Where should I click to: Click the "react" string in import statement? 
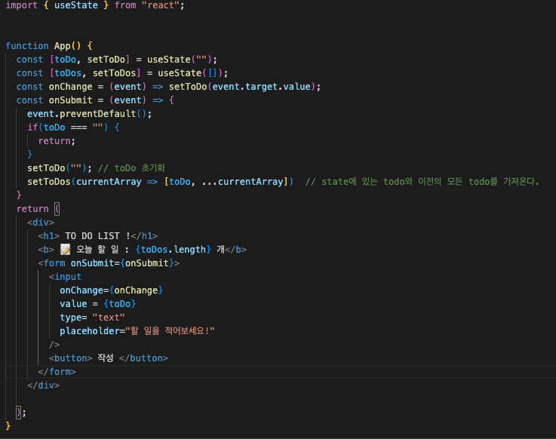[x=161, y=5]
